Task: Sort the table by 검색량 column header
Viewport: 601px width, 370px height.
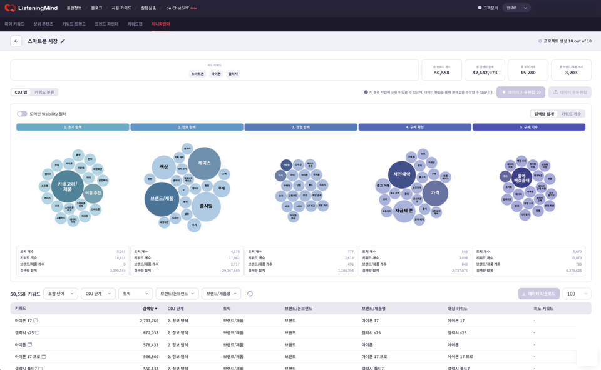Action: coord(150,309)
